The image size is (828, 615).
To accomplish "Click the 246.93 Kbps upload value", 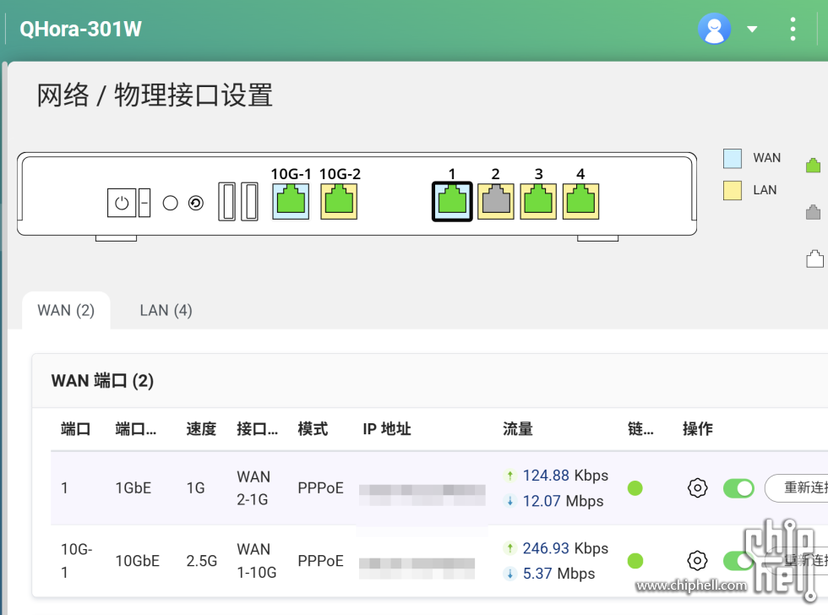I will pos(565,548).
